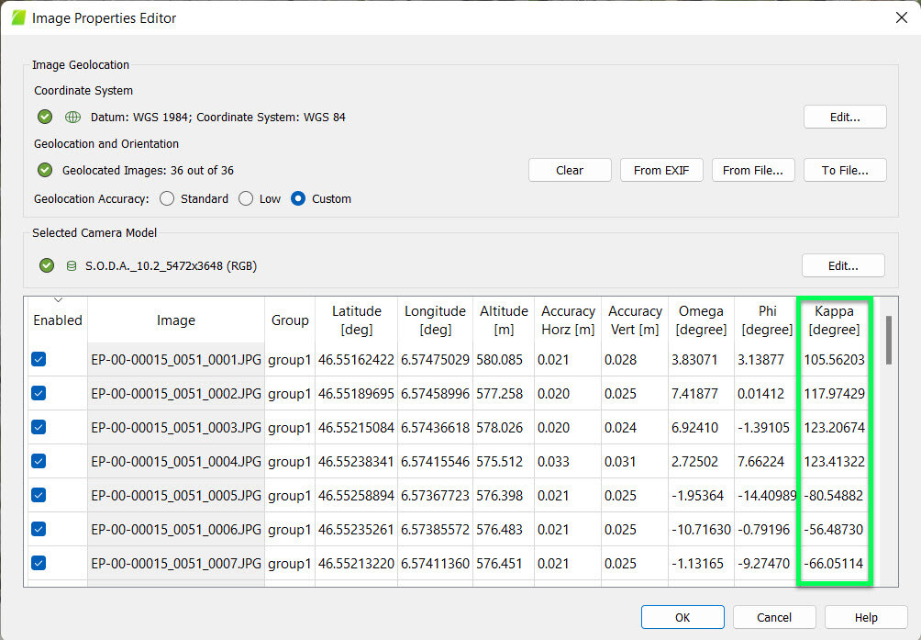Click the green check beside Coordinate System
This screenshot has height=640, width=921.
pyautogui.click(x=44, y=117)
